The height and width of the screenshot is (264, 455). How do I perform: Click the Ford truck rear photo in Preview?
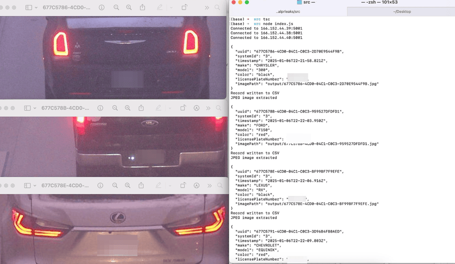[x=114, y=147]
